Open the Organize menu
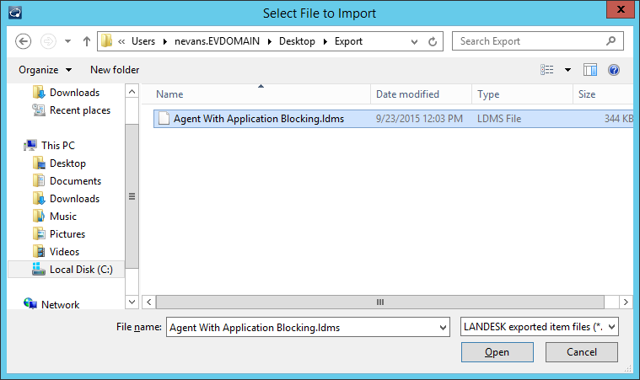640x380 pixels. pos(45,70)
